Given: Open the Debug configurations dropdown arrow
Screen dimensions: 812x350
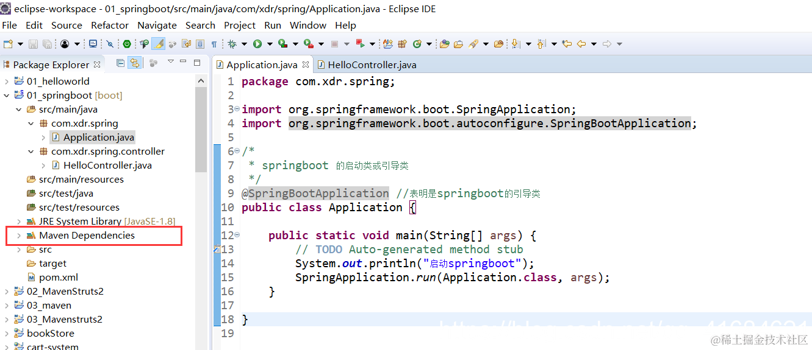Looking at the screenshot, I should pyautogui.click(x=244, y=44).
